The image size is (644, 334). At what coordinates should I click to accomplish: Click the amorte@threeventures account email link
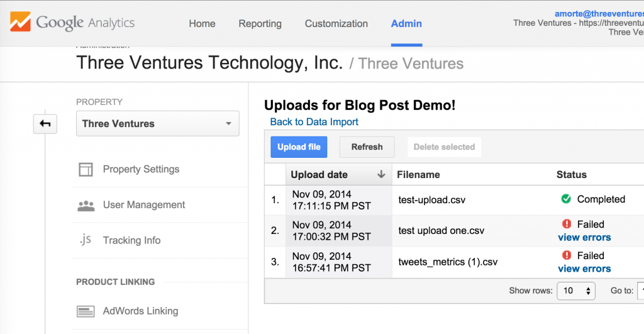click(599, 14)
